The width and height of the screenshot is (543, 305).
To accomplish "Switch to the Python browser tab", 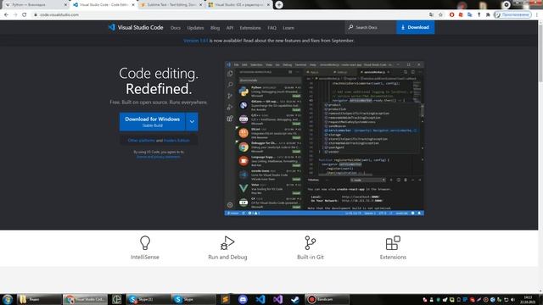I will click(35, 5).
